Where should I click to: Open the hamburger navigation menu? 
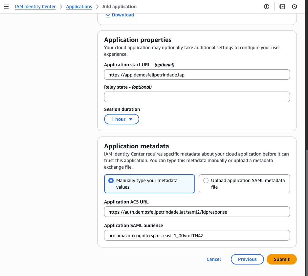click(6, 7)
